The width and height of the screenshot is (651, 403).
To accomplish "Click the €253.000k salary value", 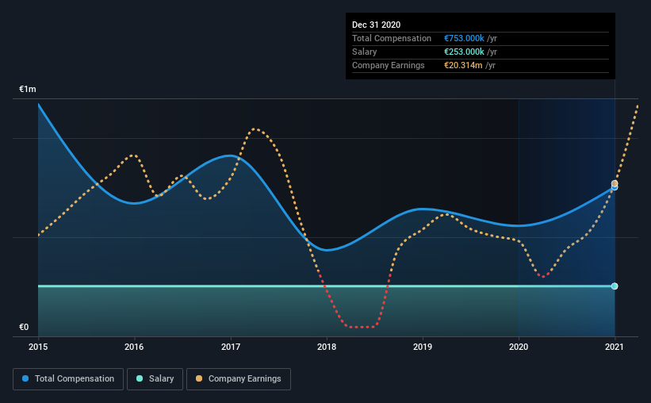I will coord(464,52).
